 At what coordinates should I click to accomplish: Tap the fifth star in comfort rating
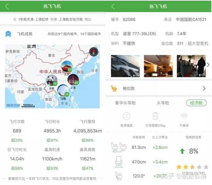[x=206, y=167]
